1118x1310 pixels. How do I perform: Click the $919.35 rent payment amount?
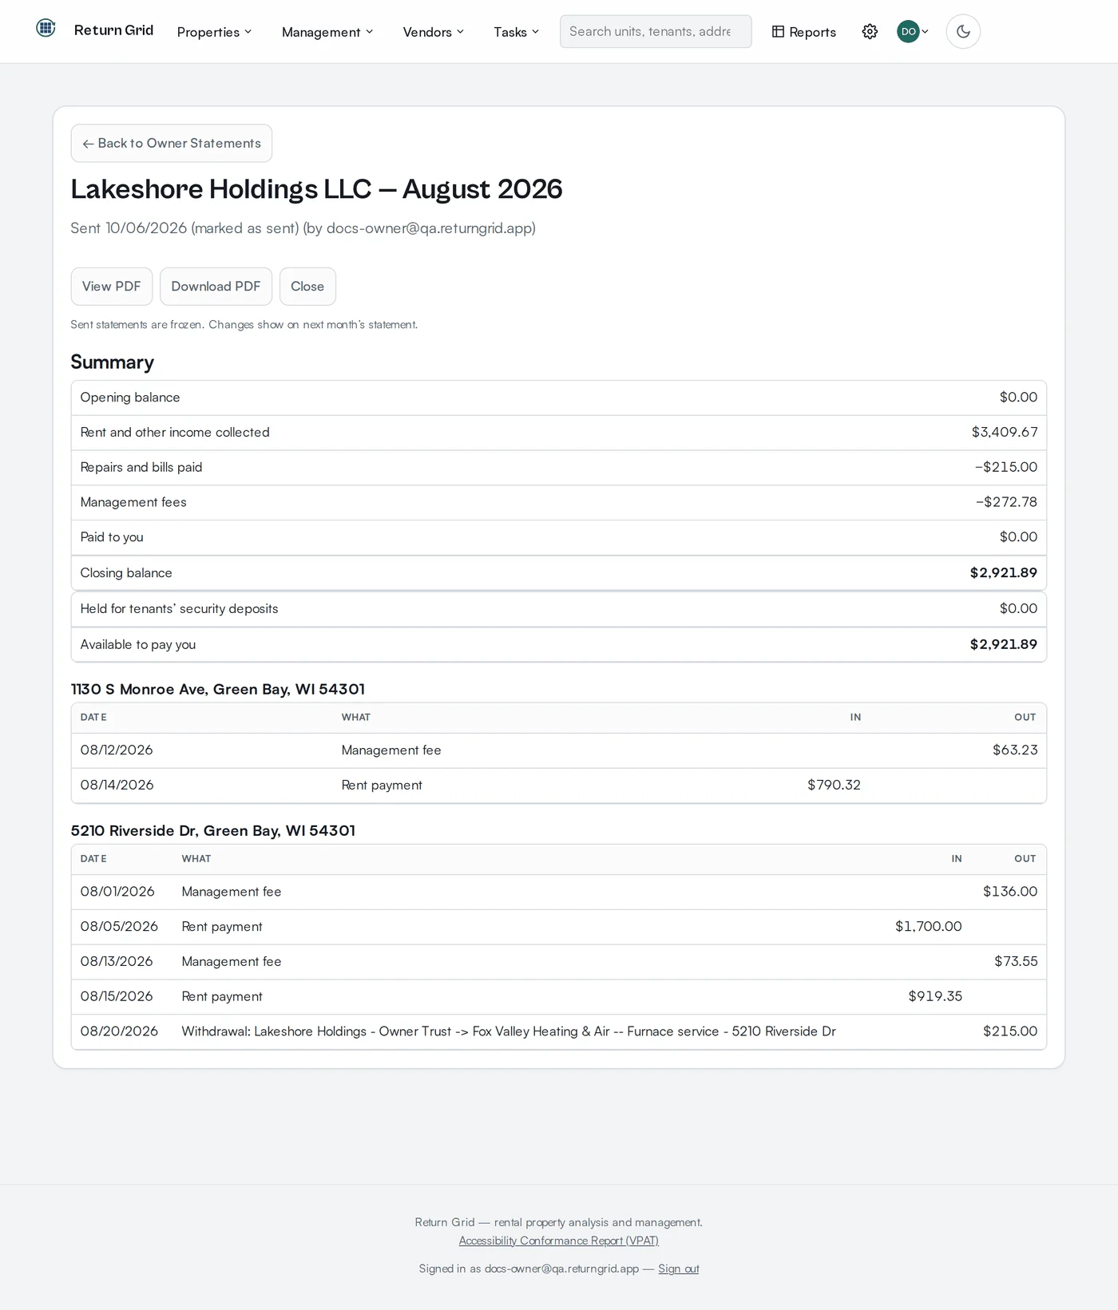click(x=935, y=996)
